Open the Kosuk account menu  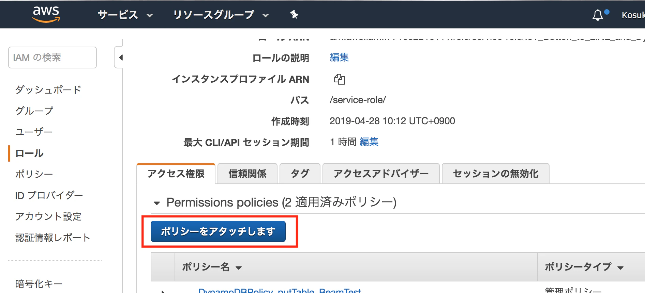pos(633,15)
